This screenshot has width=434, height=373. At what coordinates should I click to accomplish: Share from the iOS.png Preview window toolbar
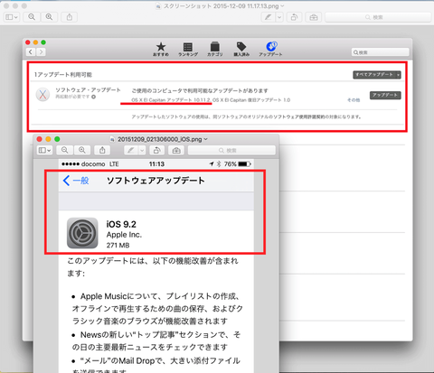click(102, 150)
